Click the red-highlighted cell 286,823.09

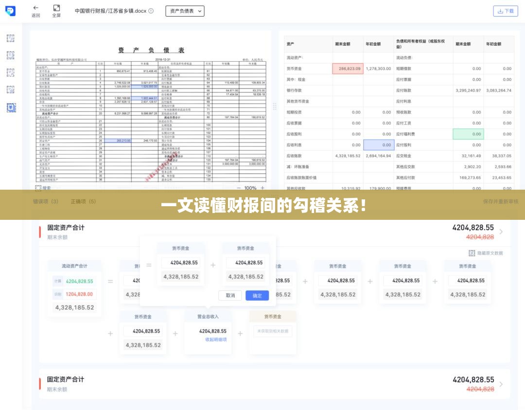[348, 69]
